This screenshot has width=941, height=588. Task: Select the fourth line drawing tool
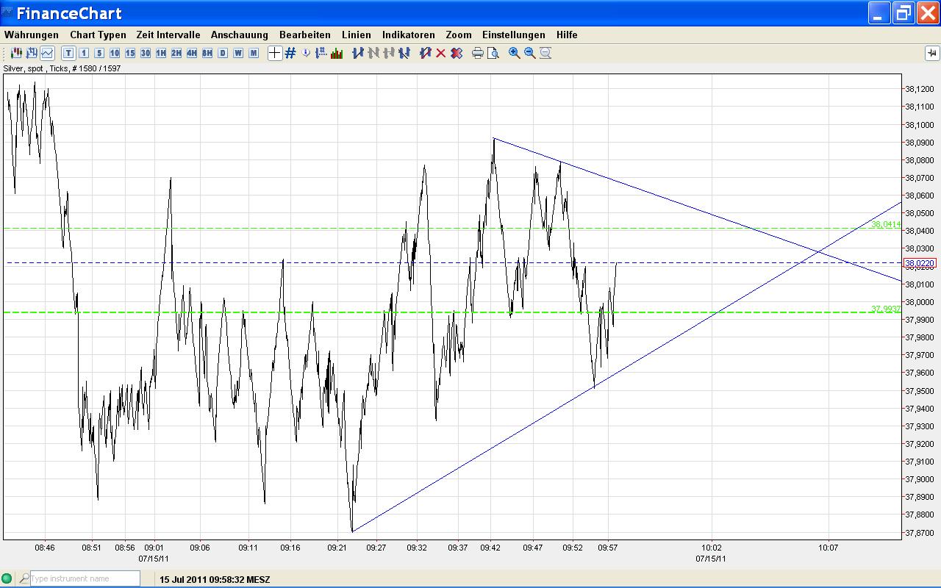click(x=404, y=53)
